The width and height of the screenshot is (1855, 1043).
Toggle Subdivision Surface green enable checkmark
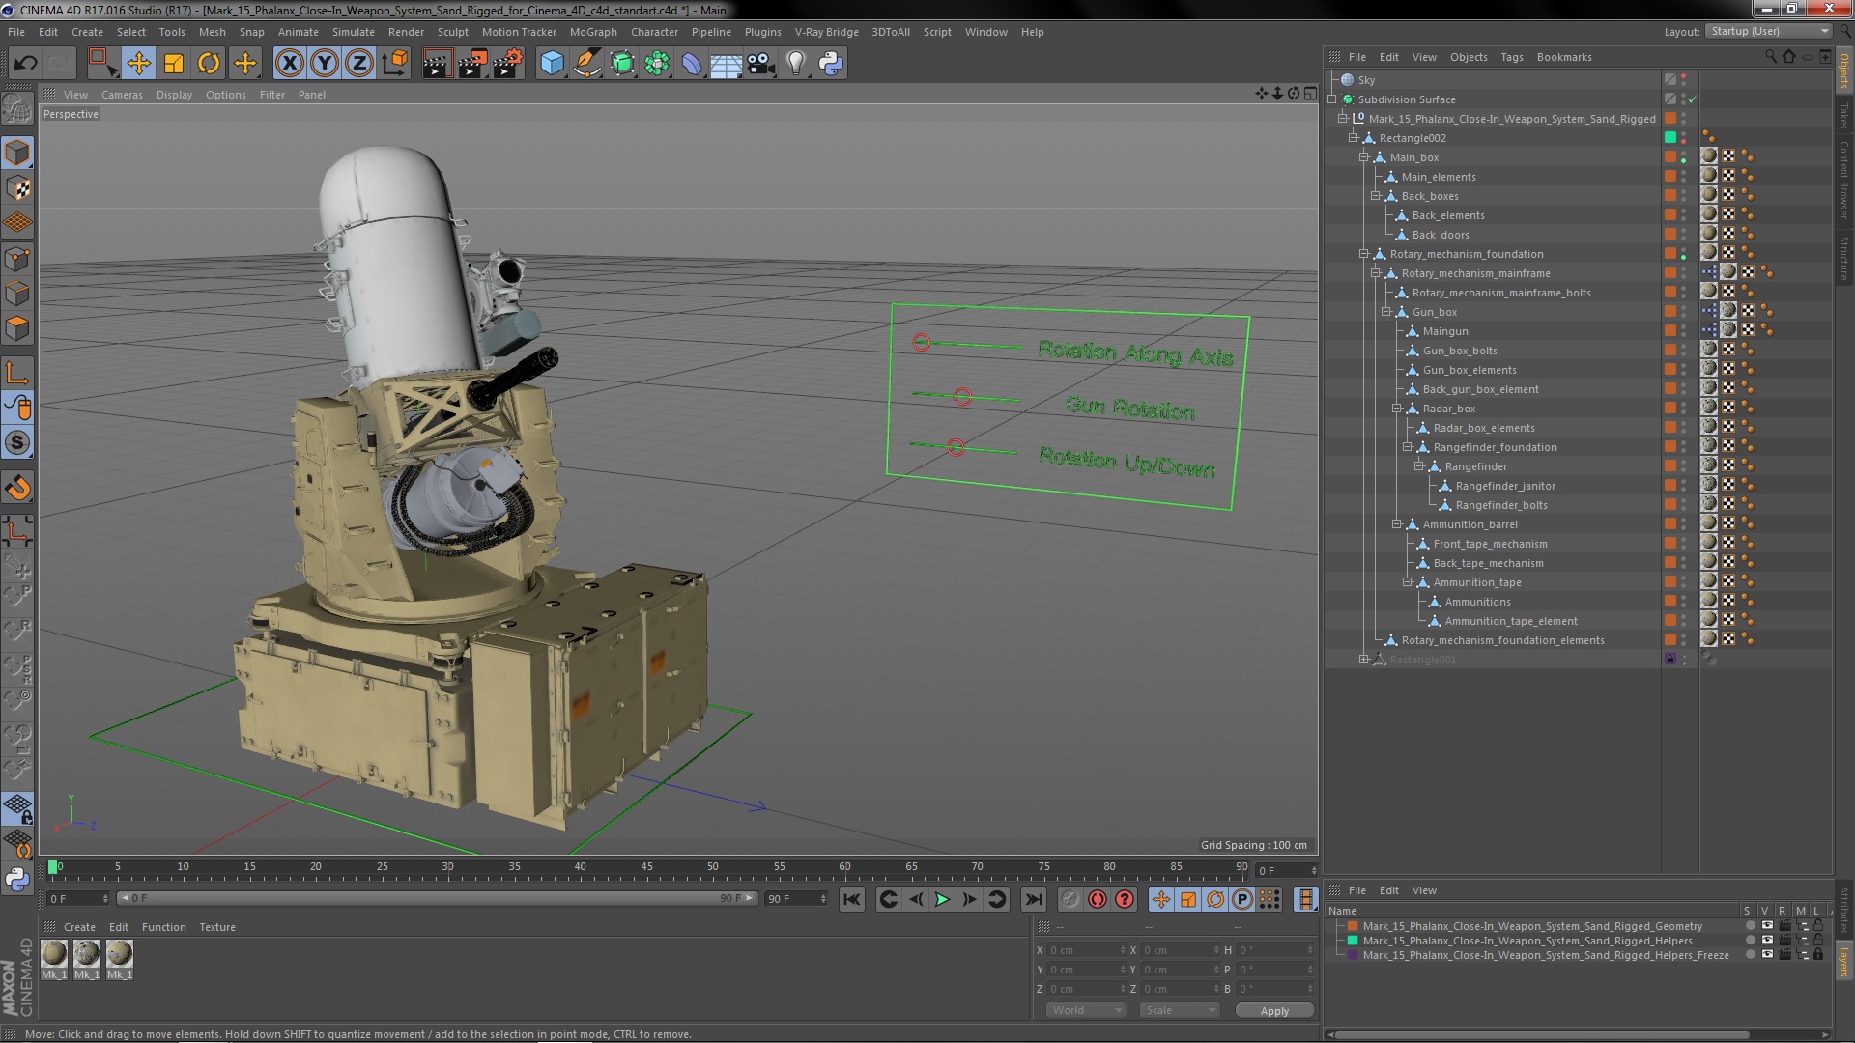[x=1693, y=99]
